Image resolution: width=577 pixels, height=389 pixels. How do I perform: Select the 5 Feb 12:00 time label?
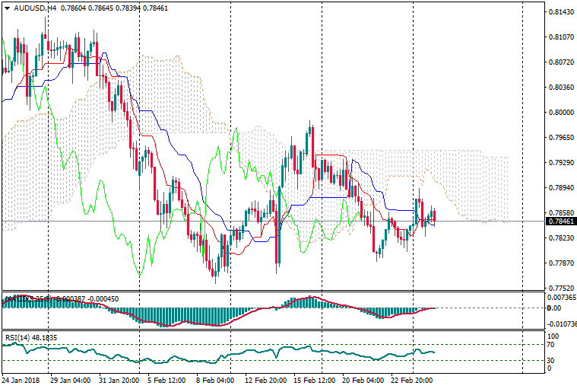pos(165,379)
